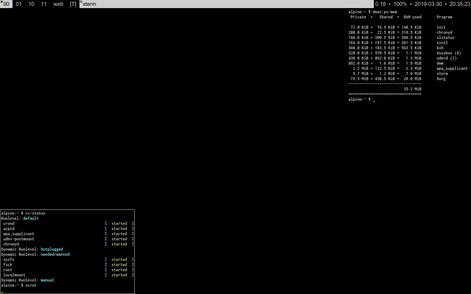Click the 'RAM used' column header

tap(412, 17)
